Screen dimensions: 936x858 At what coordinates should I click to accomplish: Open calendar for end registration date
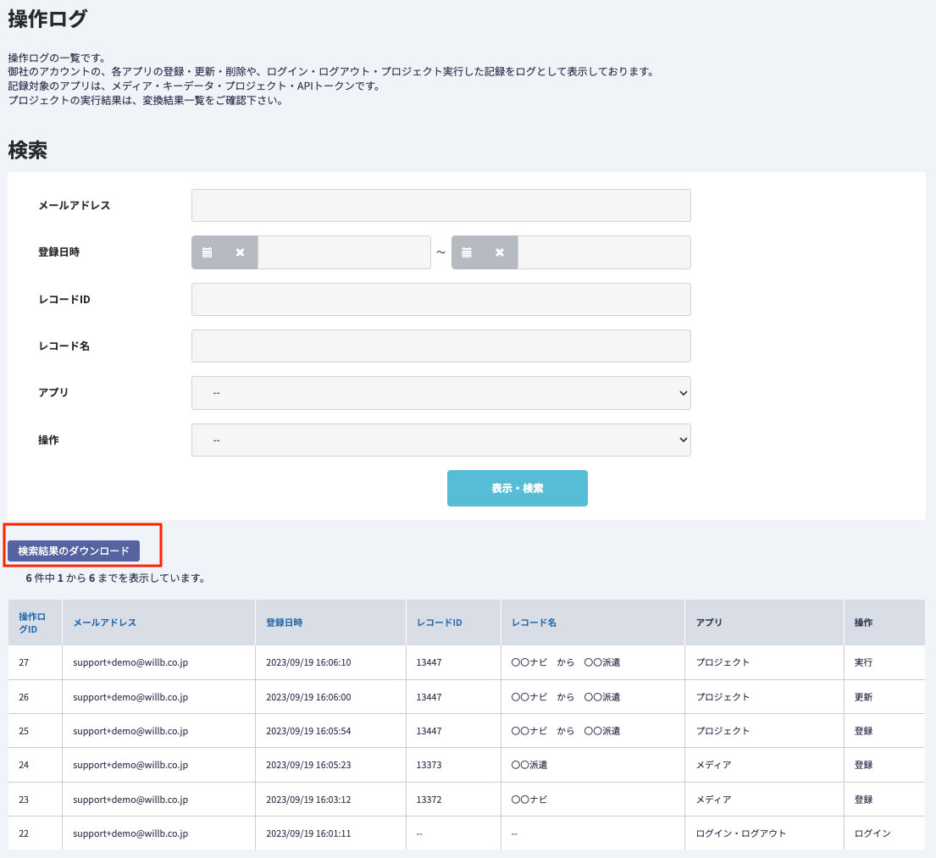[467, 252]
